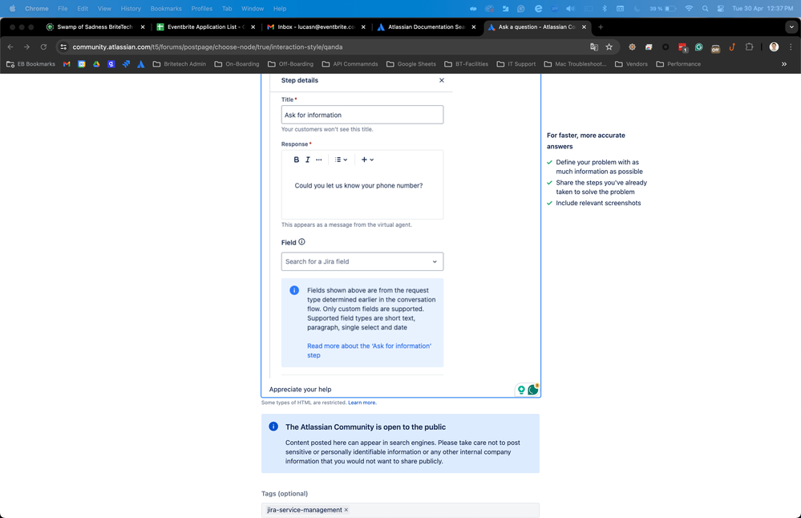Open the Chrome extensions puzzle icon
801x518 pixels.
747,47
